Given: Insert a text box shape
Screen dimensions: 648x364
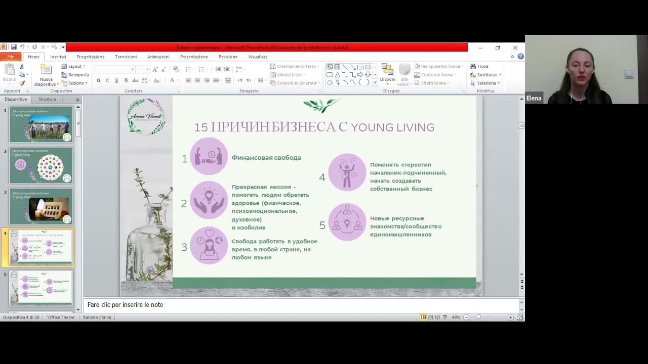Looking at the screenshot, I should point(330,67).
